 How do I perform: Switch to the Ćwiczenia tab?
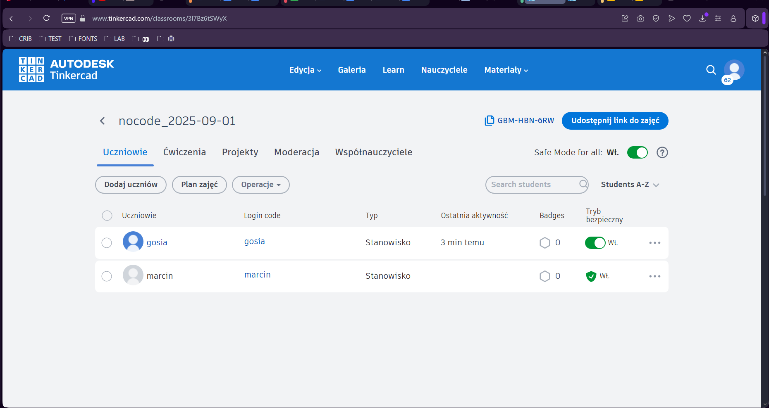coord(184,152)
